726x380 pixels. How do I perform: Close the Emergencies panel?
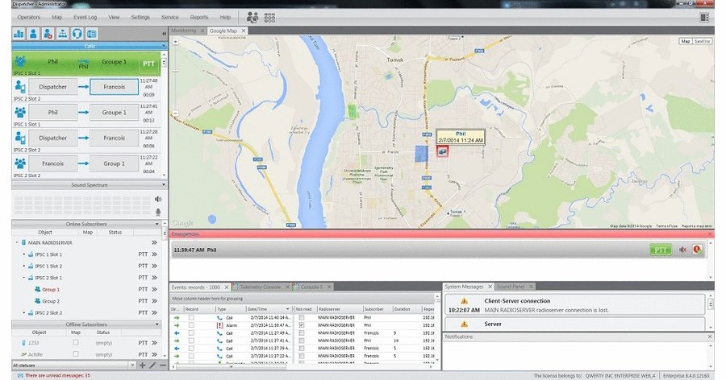coord(710,234)
